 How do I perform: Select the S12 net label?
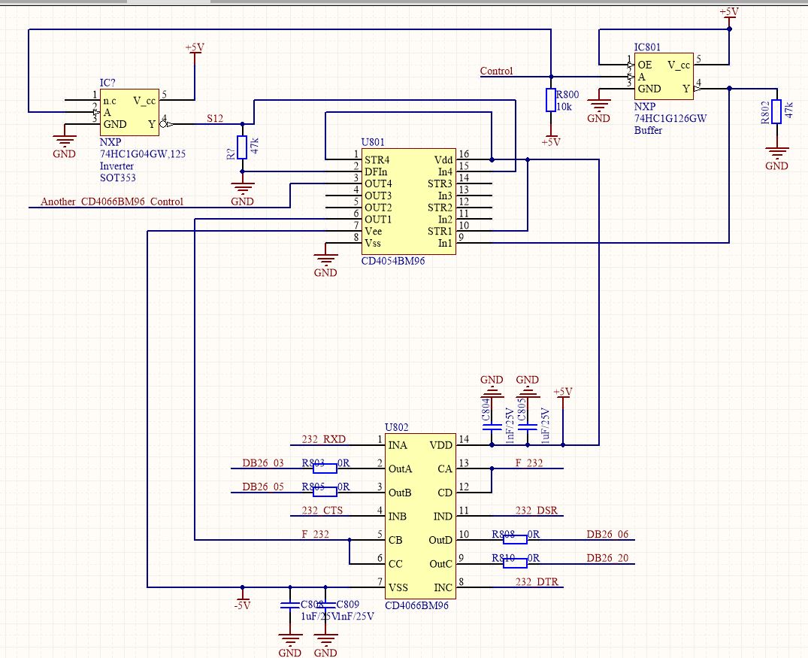tap(215, 119)
